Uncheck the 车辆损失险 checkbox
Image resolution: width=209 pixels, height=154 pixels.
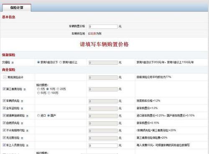(4, 101)
